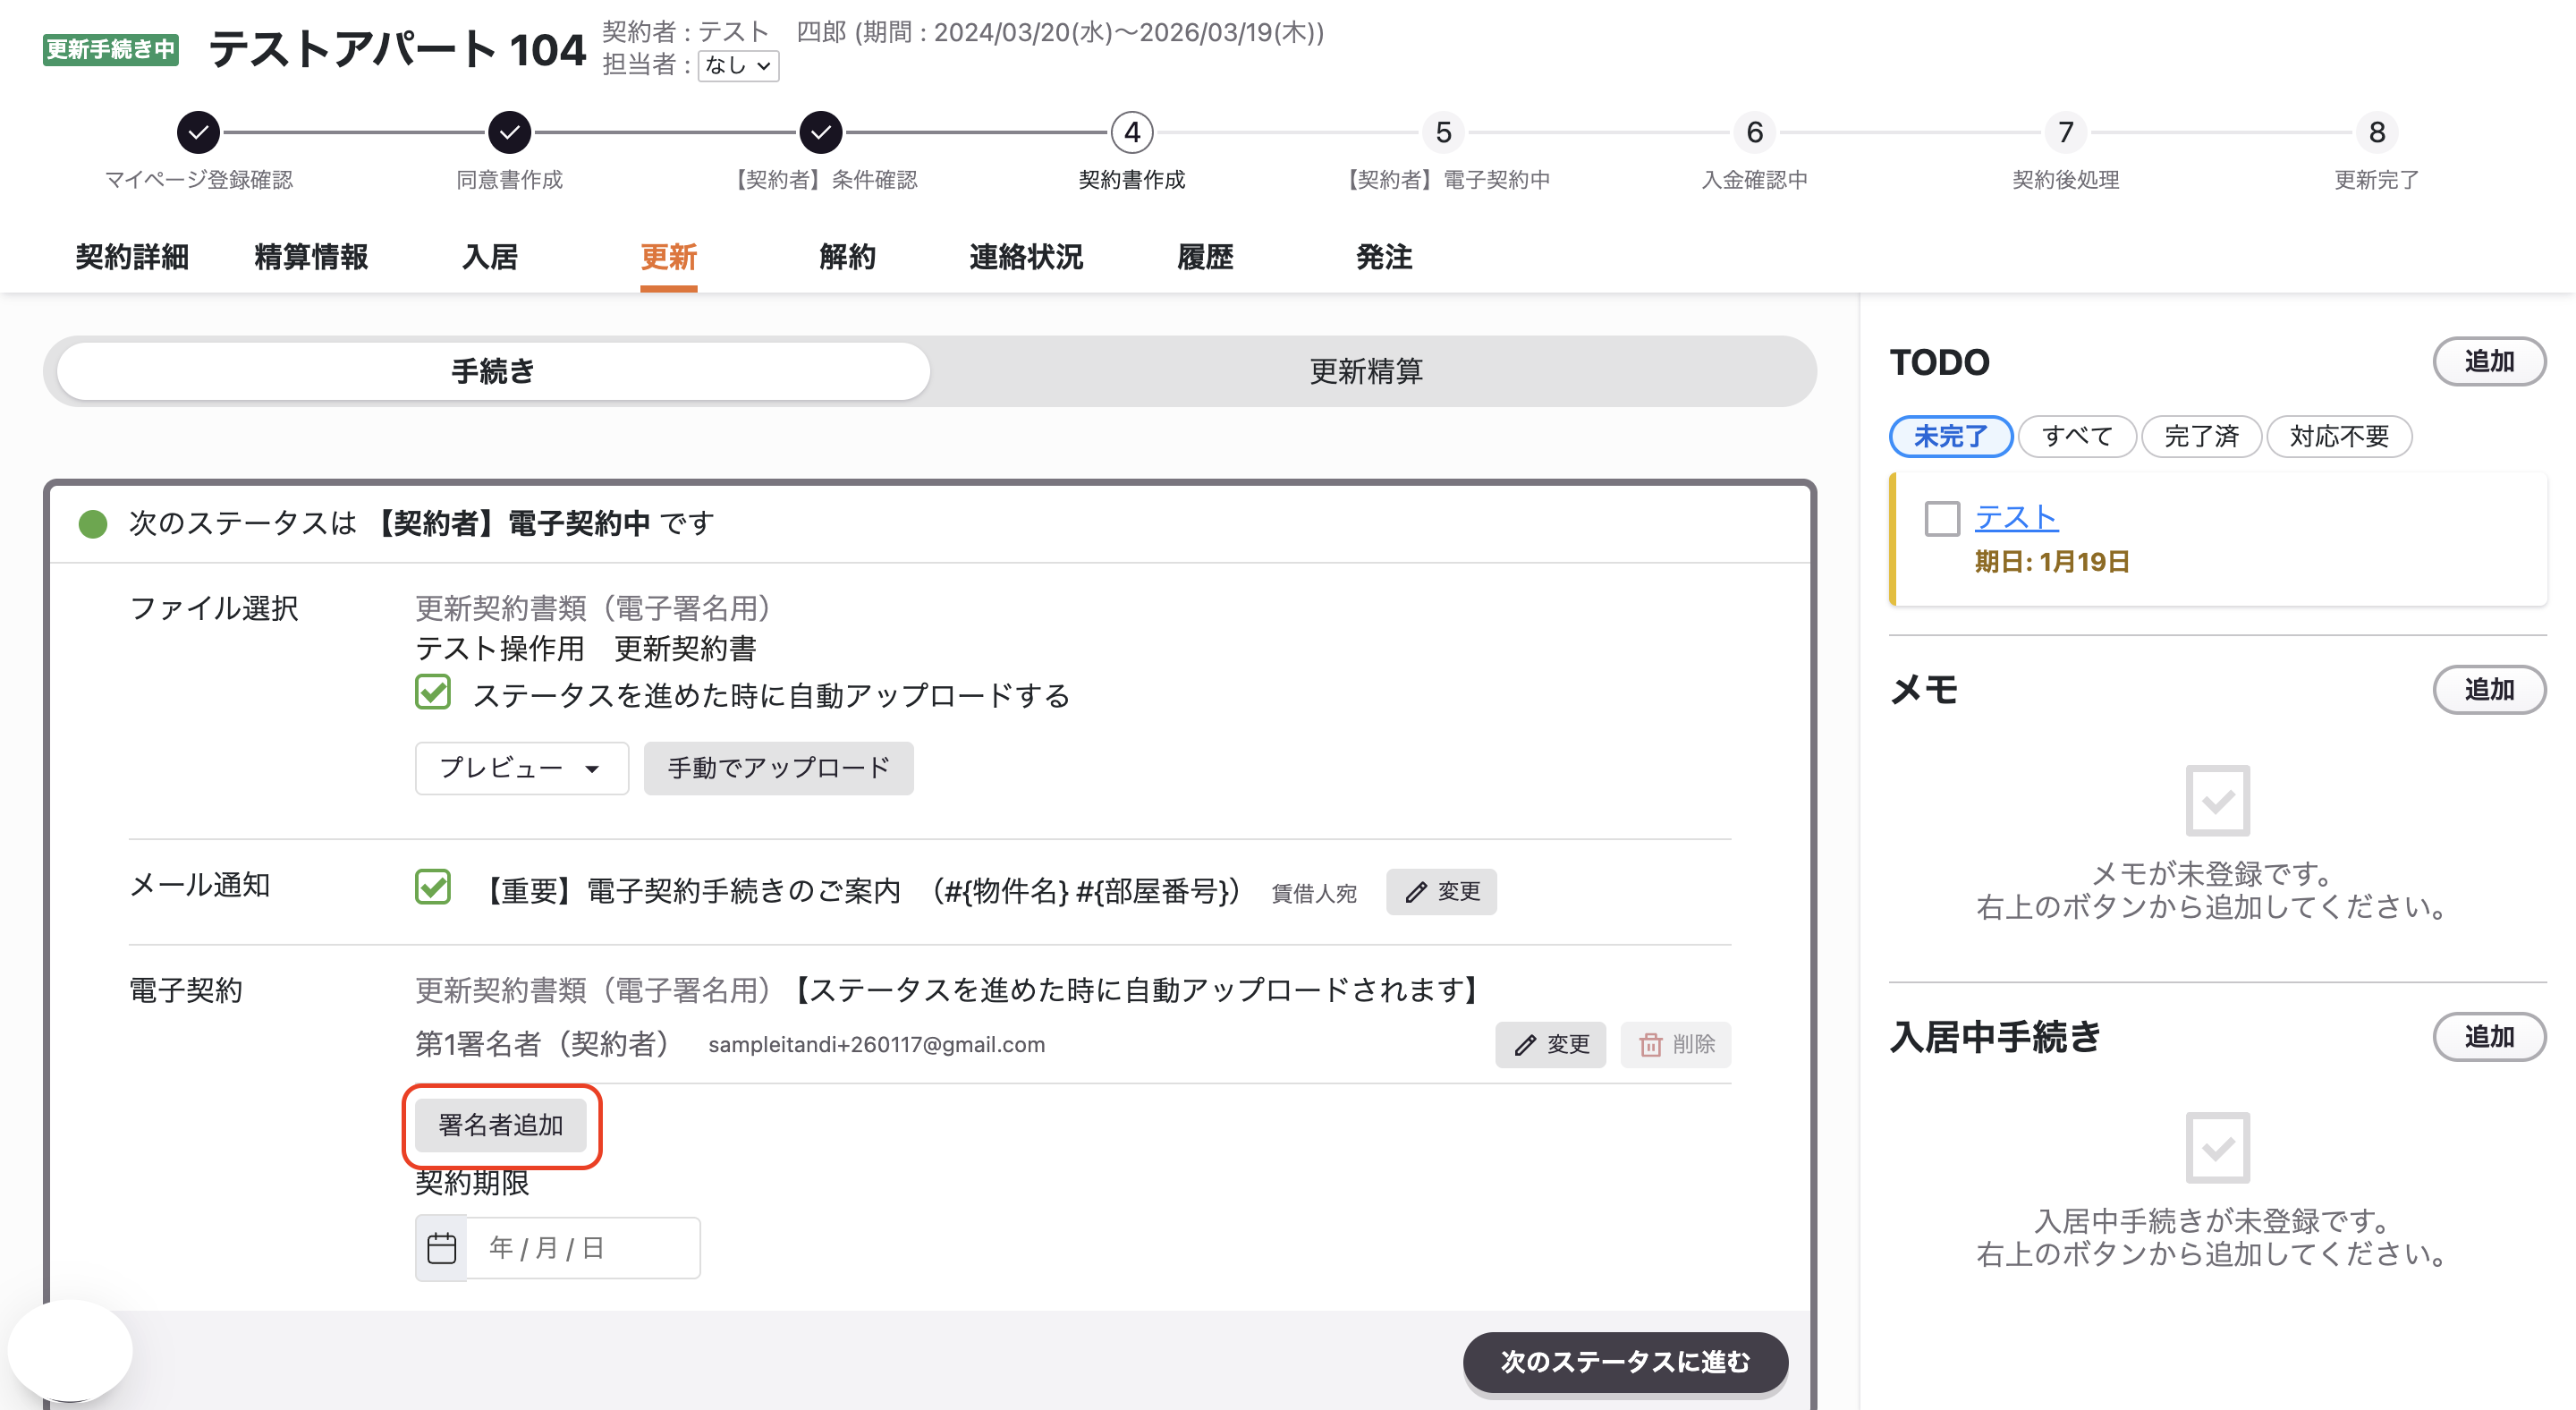Select the 完了済 TODO filter
The width and height of the screenshot is (2576, 1410).
coord(2200,436)
